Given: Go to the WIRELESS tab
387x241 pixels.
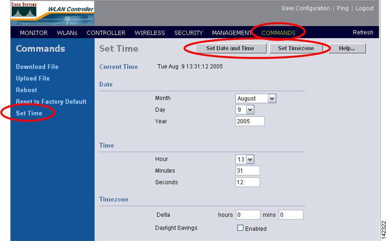Looking at the screenshot, I should (150, 33).
